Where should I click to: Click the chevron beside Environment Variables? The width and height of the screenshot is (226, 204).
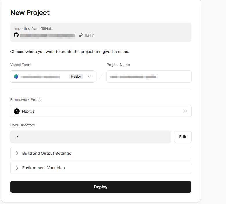(17, 168)
